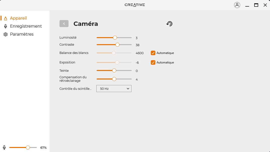Click the Appareil device icon in sidebar
This screenshot has height=152, width=270.
6,18
